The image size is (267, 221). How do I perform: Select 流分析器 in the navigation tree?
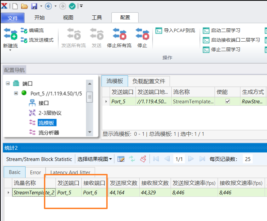[x=49, y=133]
